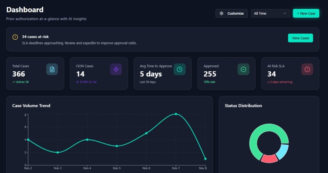Open the All Time range dropdown

coord(270,13)
